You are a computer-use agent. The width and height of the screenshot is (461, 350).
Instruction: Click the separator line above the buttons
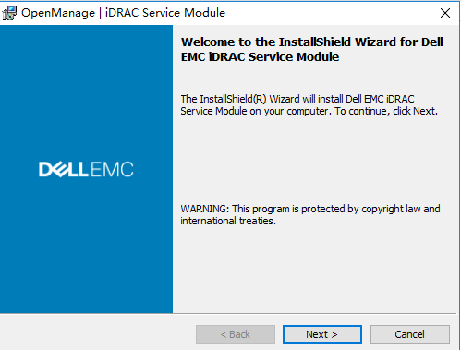[228, 314]
